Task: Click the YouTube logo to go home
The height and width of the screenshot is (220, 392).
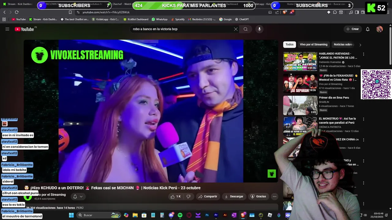Action: tap(24, 29)
